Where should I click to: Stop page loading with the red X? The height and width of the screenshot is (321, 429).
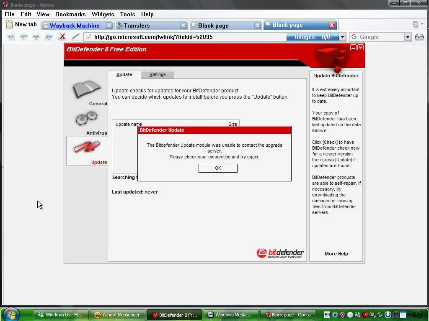click(x=62, y=37)
